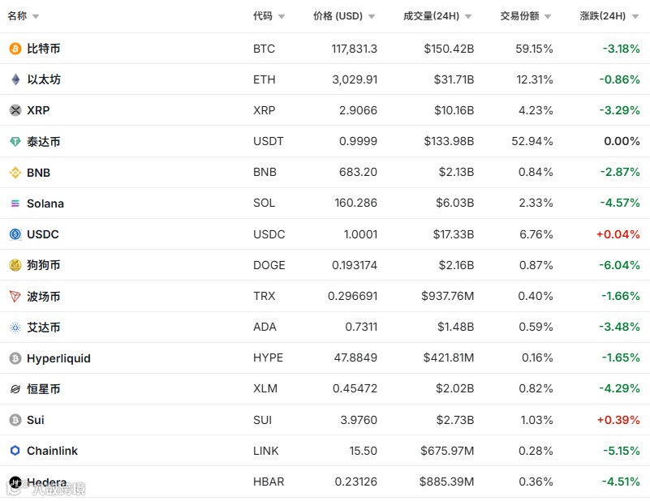This screenshot has width=650, height=501.
Task: Sort by 交易份额 column arrow
Action: [548, 16]
